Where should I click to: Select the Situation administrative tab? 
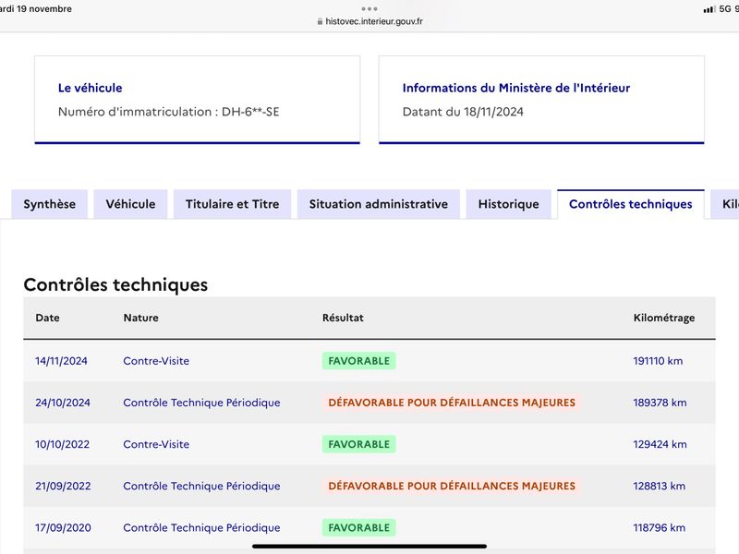coord(379,204)
